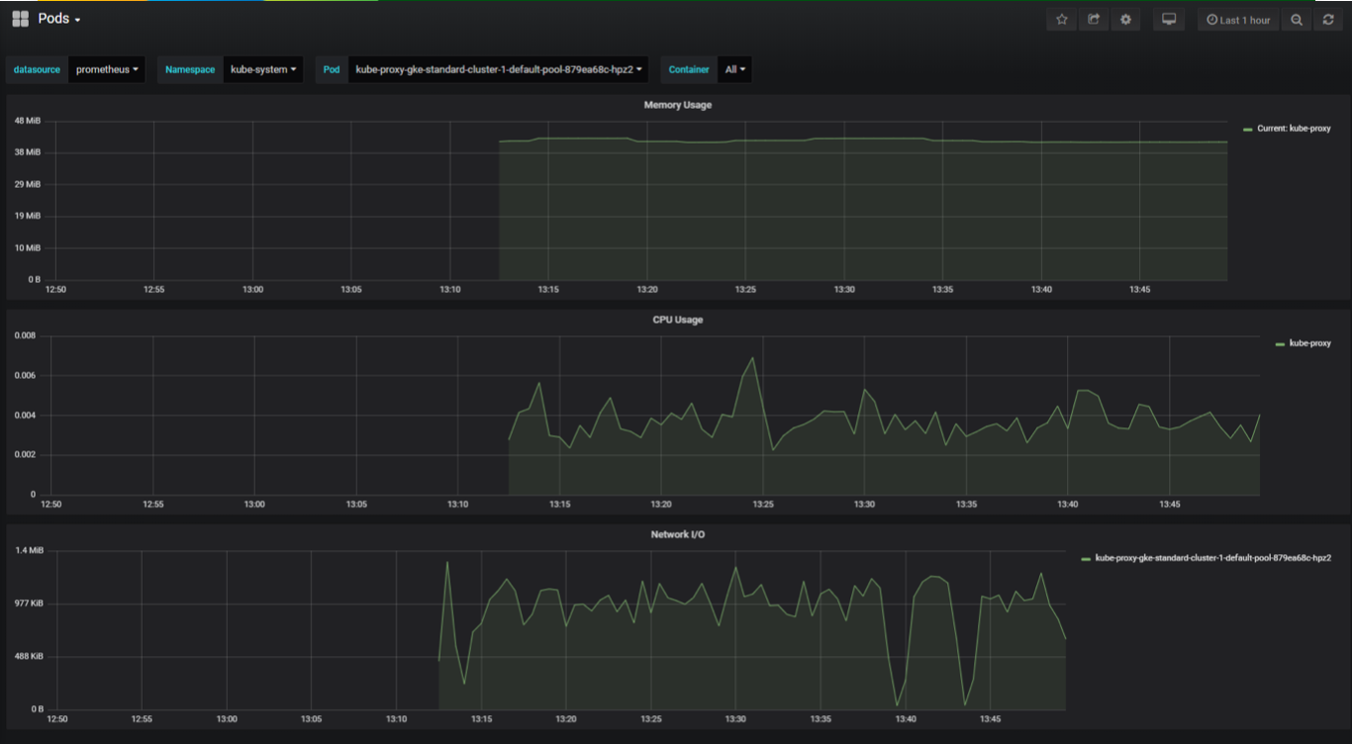Click the Container variable label
Screen dimensions: 1352x744
click(689, 69)
